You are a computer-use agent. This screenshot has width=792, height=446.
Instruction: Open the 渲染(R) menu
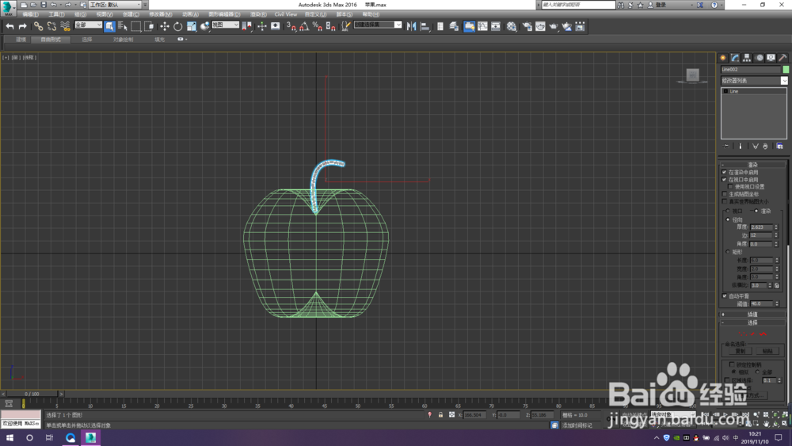coord(258,14)
